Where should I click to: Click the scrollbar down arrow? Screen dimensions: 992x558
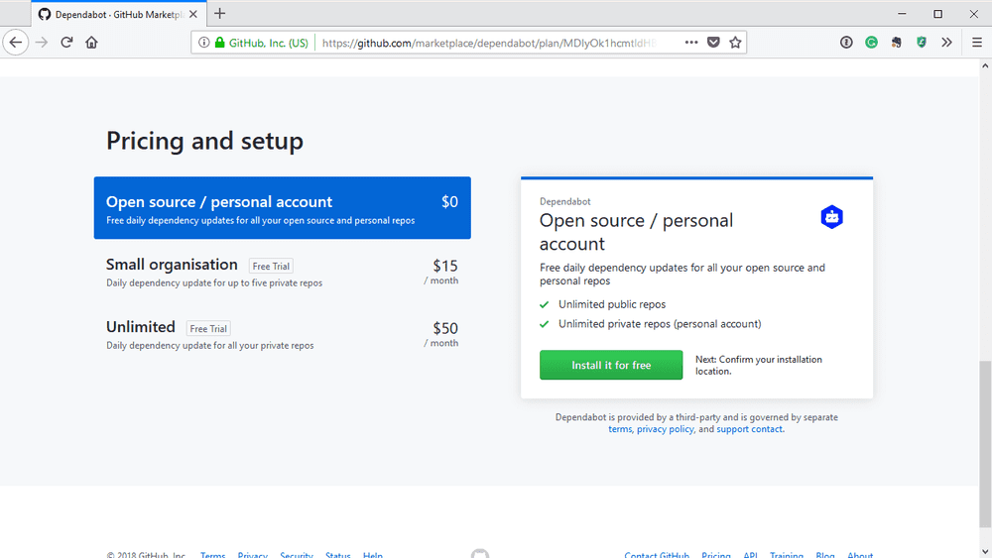(985, 552)
